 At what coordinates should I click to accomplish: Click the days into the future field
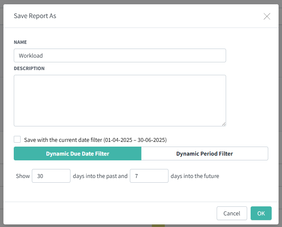click(149, 176)
